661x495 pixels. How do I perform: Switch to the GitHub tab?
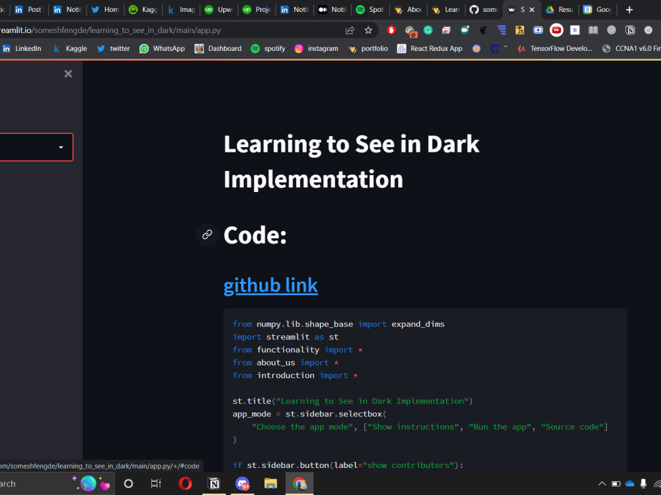(x=484, y=10)
